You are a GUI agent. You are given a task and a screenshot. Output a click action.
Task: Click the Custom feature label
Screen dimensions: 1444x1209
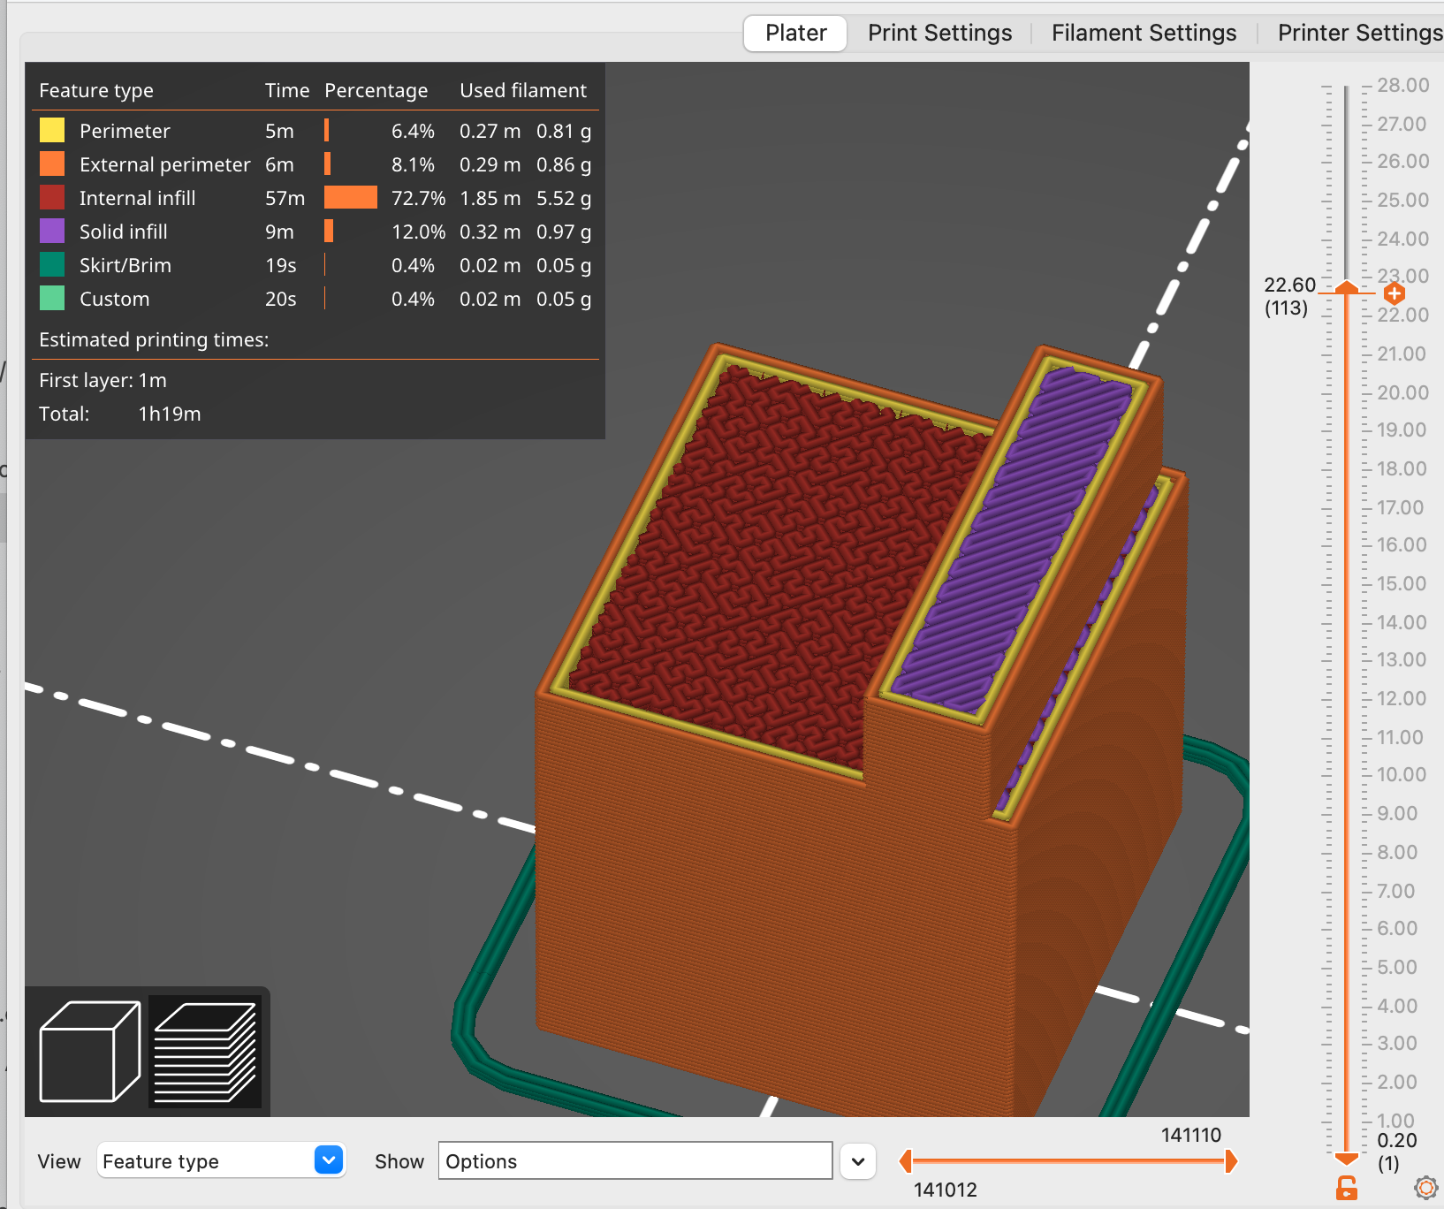pyautogui.click(x=114, y=299)
